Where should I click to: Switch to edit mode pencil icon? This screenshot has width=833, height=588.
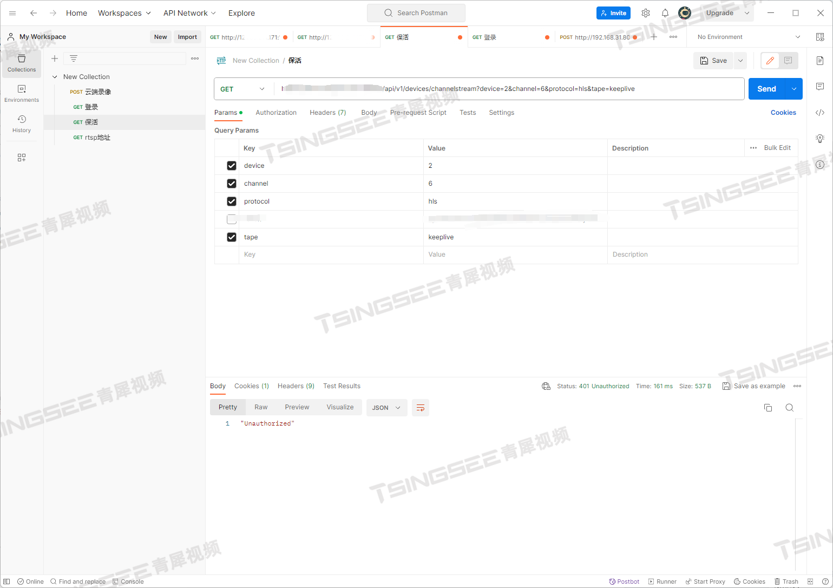[x=770, y=61]
